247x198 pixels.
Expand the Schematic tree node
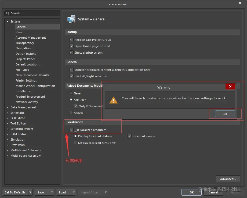[x=7, y=113]
